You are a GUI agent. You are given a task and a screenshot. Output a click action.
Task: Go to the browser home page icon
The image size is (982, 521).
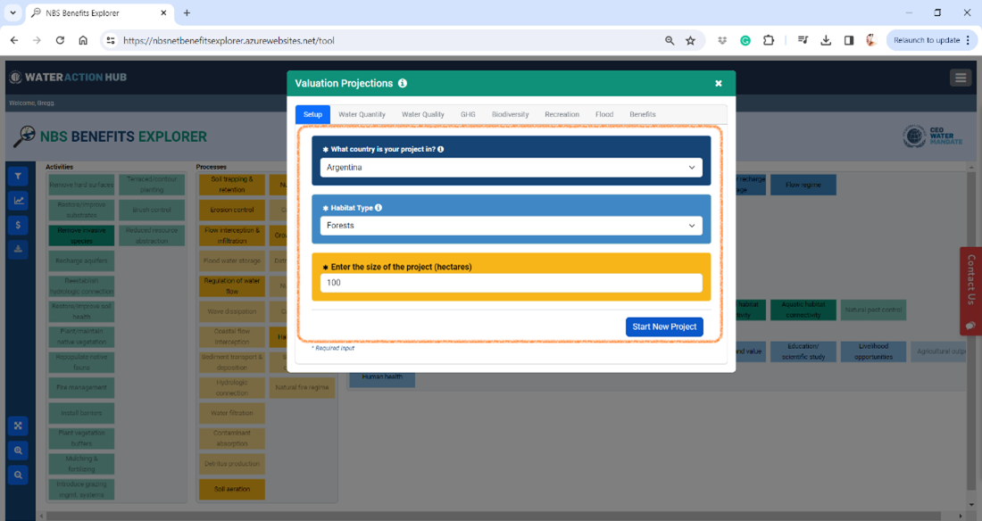pyautogui.click(x=83, y=40)
